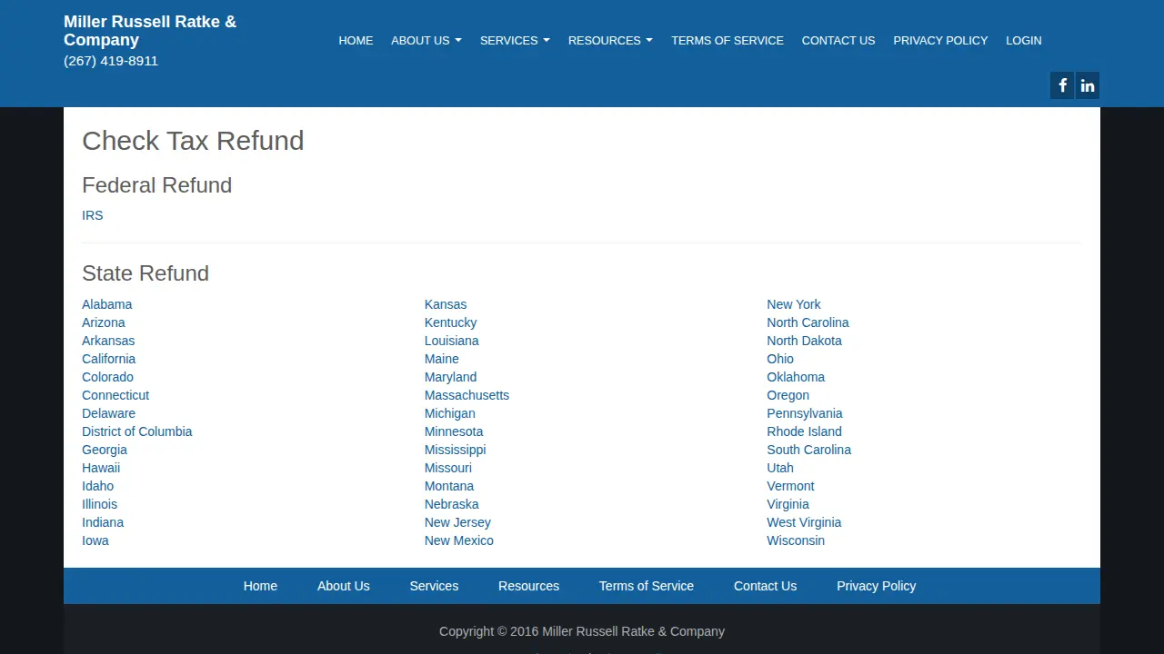Open the New York refund link
1164x654 pixels.
(794, 304)
